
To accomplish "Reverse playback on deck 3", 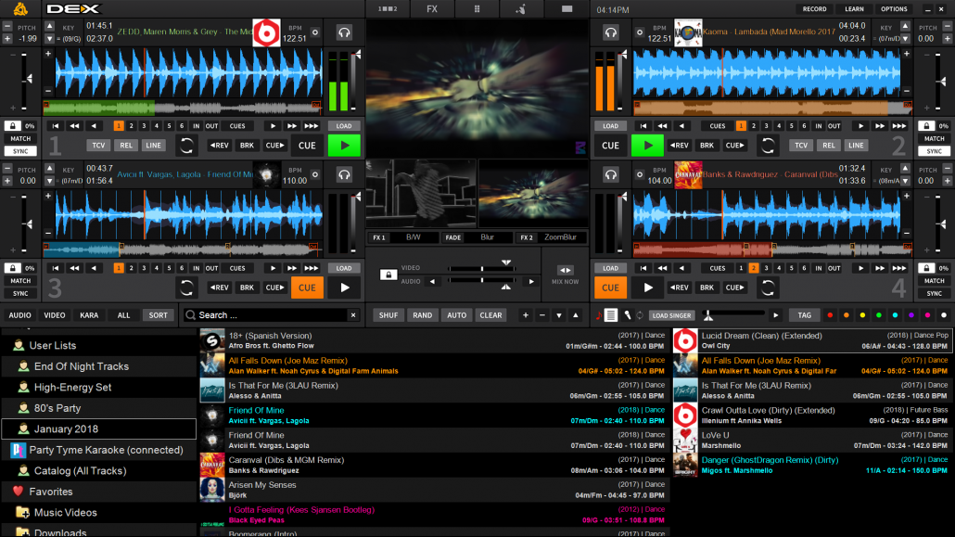I will click(x=219, y=288).
